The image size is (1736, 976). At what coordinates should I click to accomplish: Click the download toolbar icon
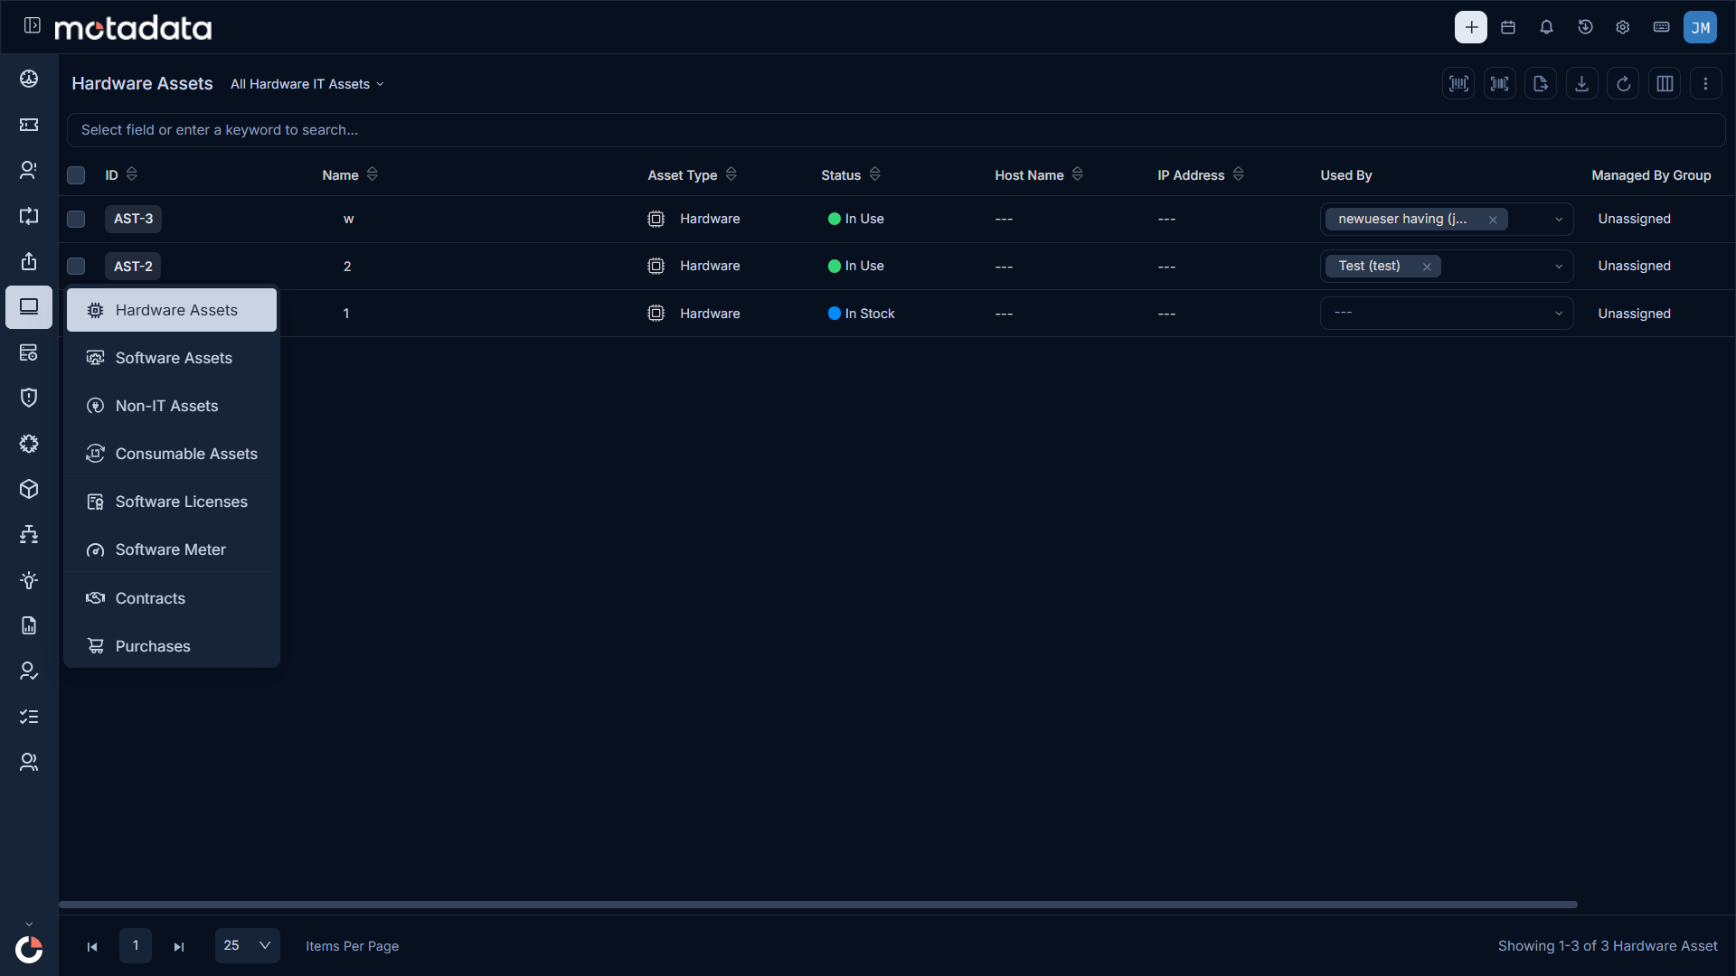click(1581, 83)
